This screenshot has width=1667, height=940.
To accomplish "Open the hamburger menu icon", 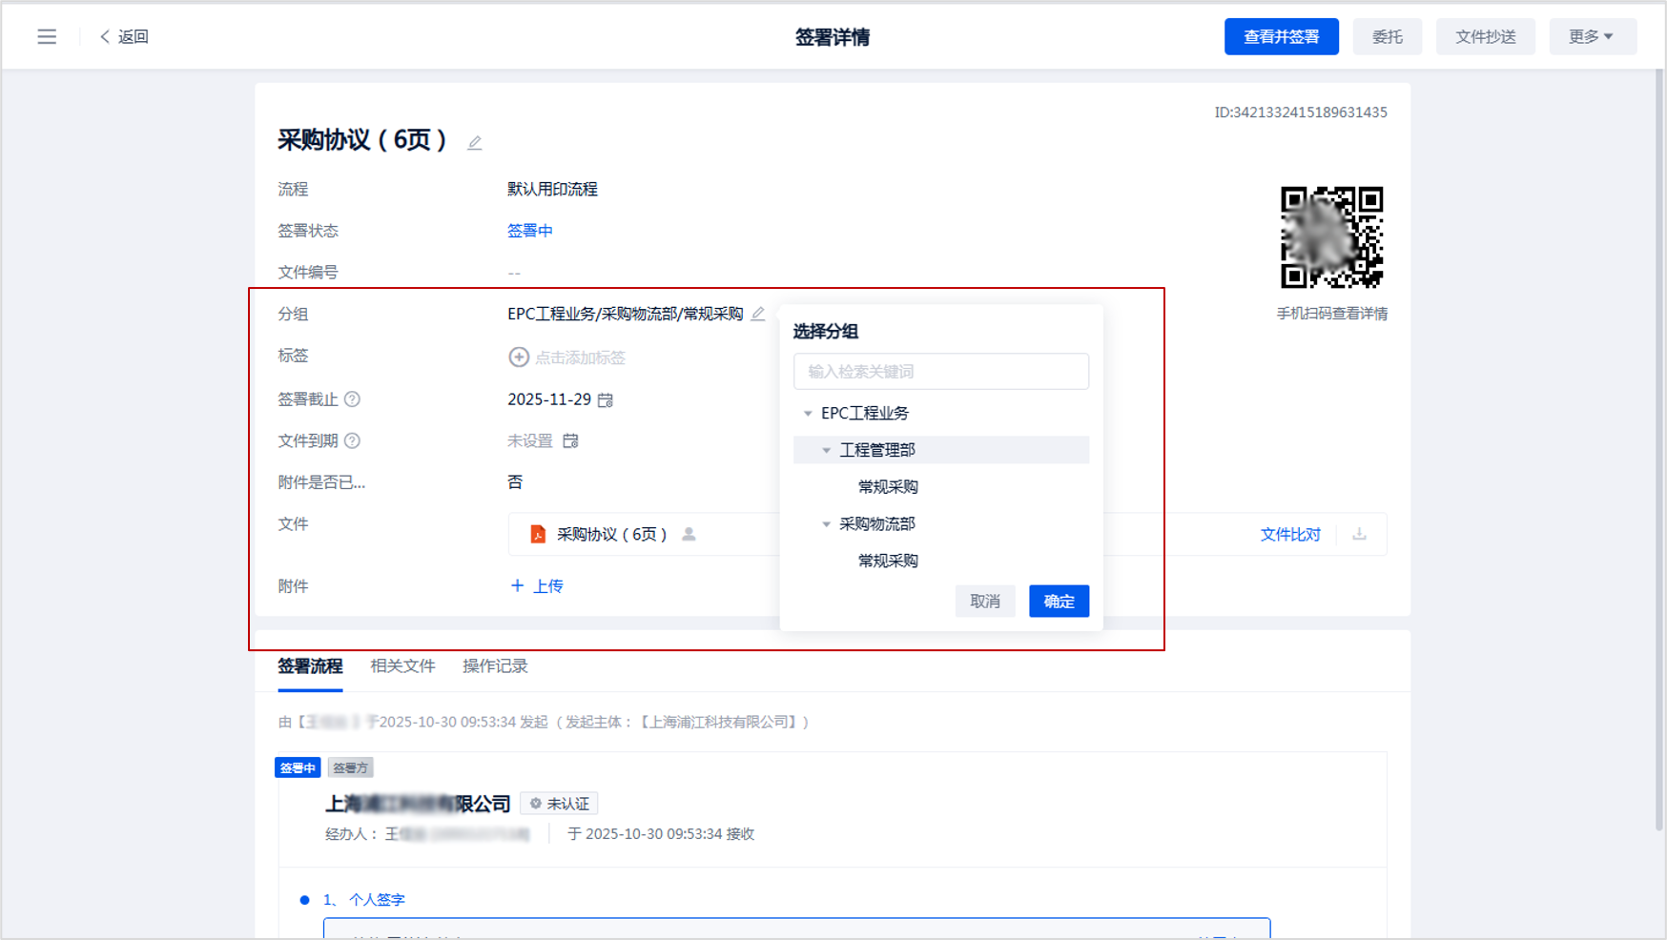I will (47, 37).
